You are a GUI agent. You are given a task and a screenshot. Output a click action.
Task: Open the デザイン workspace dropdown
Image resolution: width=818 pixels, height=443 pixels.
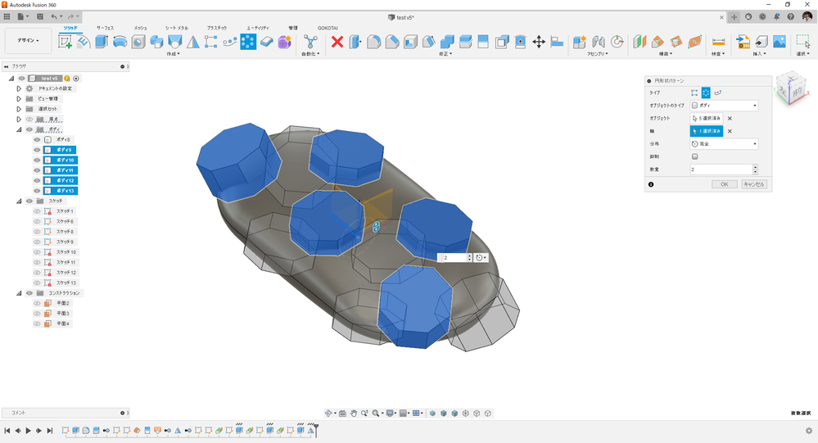point(28,41)
